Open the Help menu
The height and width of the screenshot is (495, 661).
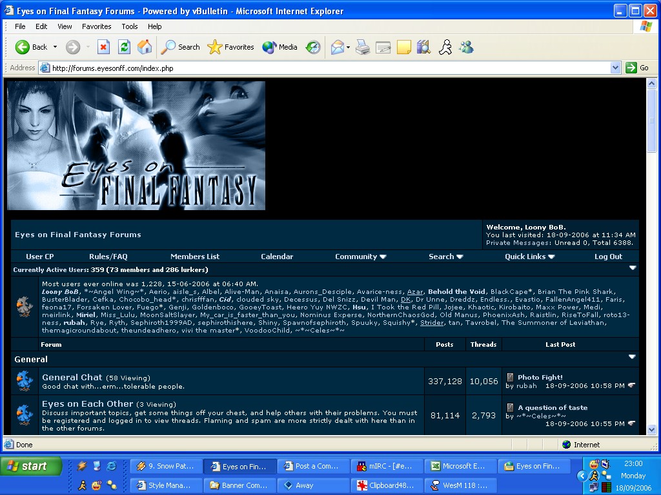point(155,26)
